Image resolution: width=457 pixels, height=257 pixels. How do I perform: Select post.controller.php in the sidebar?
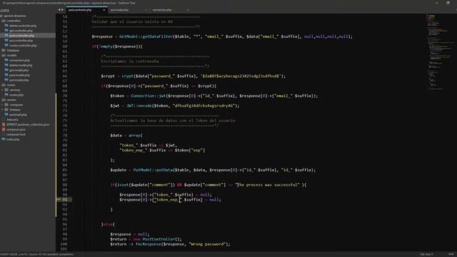tap(21, 36)
